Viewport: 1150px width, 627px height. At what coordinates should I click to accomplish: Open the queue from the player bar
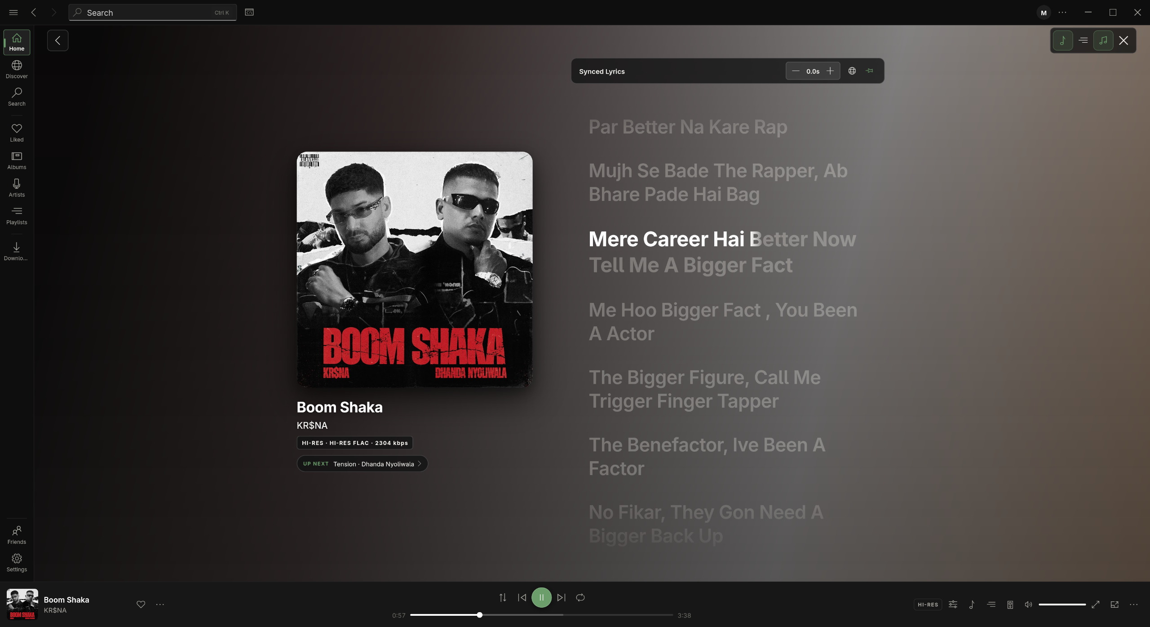pyautogui.click(x=991, y=605)
